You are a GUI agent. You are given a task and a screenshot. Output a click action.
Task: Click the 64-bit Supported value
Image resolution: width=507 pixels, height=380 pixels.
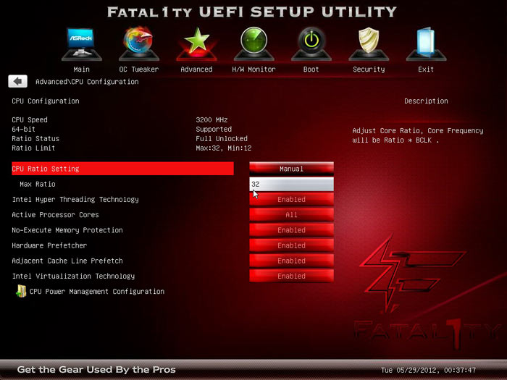coord(214,130)
